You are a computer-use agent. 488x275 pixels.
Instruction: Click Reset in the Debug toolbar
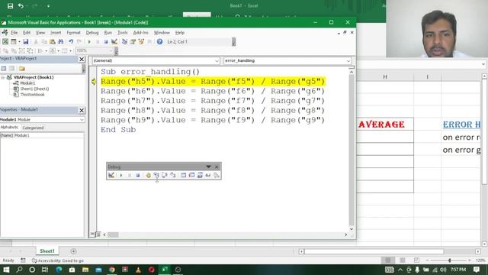pyautogui.click(x=137, y=175)
